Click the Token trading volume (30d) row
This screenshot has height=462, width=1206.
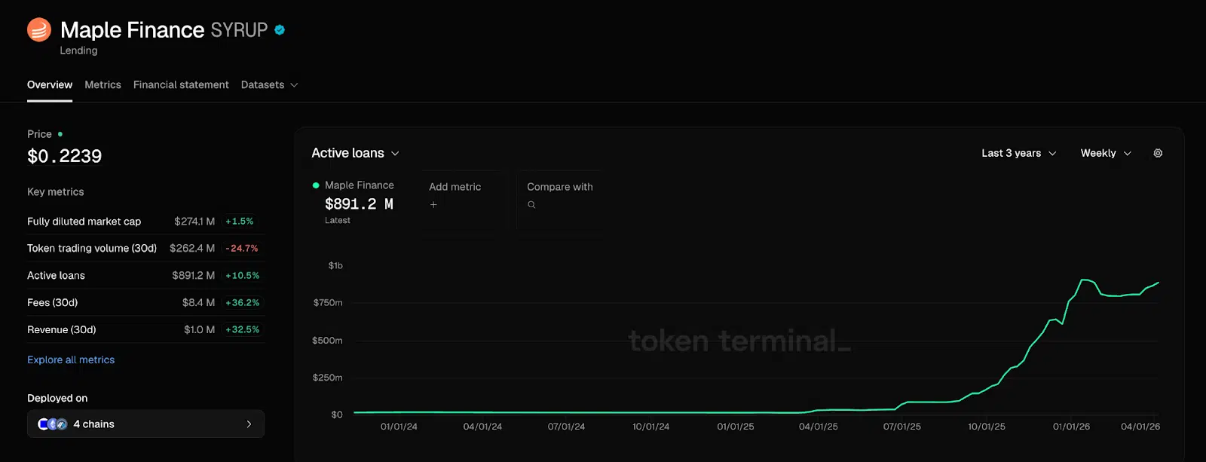(x=145, y=249)
